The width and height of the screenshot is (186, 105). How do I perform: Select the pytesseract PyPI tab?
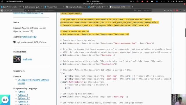119,7
